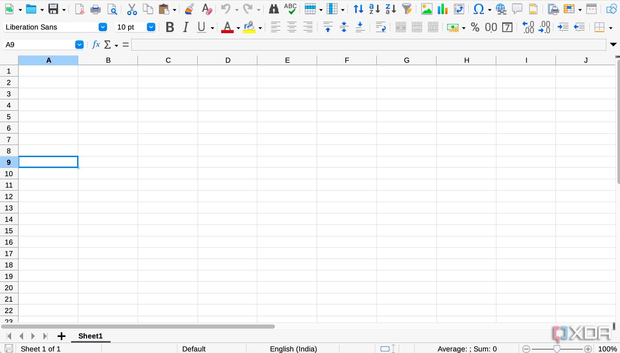The height and width of the screenshot is (353, 620).
Task: Select column A header
Action: click(x=48, y=60)
